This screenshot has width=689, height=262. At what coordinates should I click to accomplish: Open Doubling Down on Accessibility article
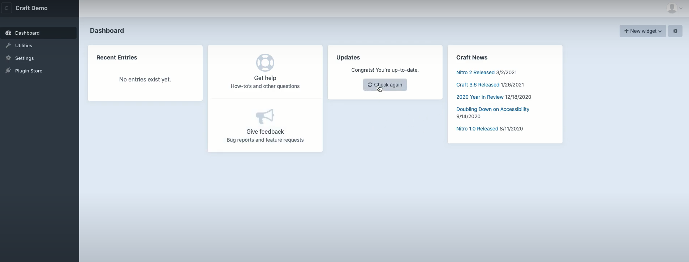pyautogui.click(x=493, y=109)
